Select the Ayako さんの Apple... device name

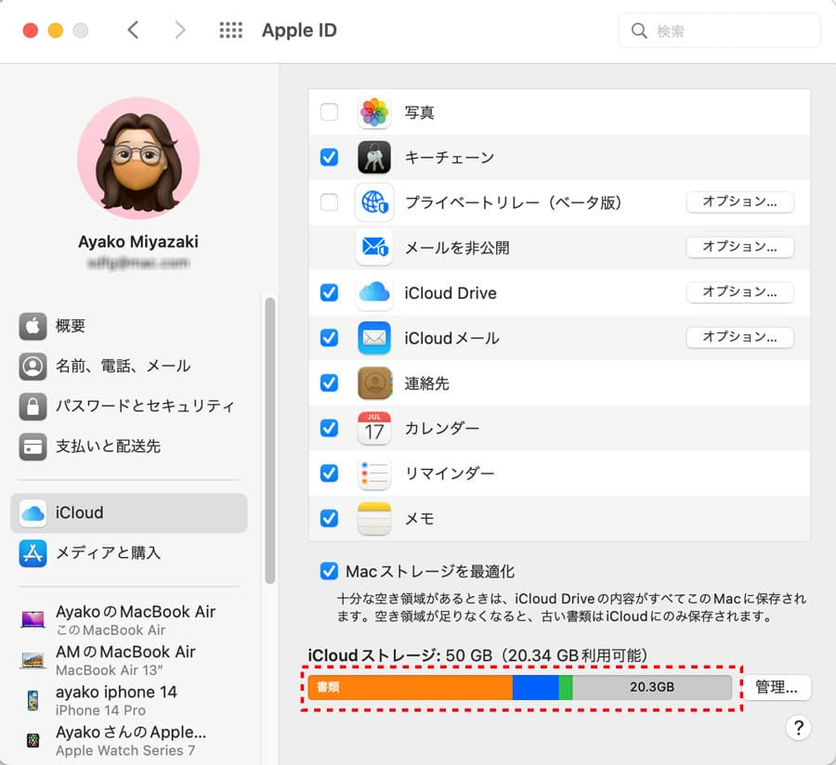(131, 733)
